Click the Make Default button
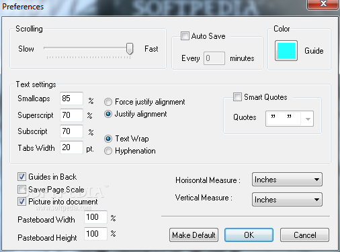 [x=194, y=235]
